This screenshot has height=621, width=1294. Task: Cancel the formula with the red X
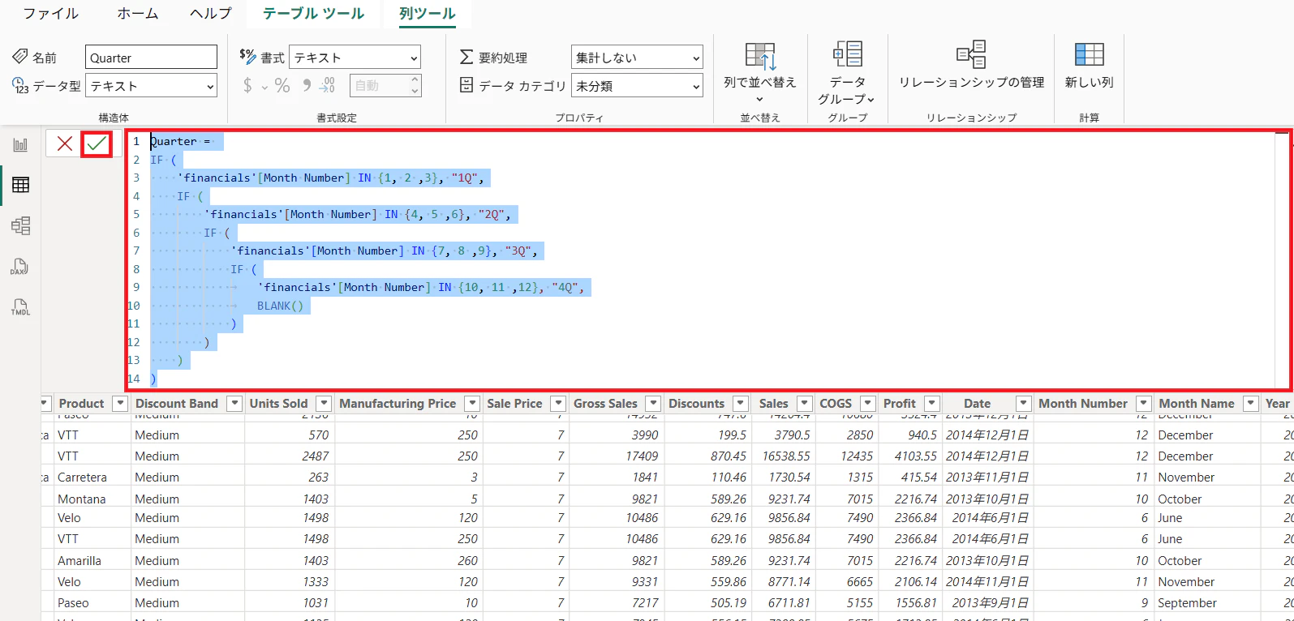pyautogui.click(x=65, y=143)
